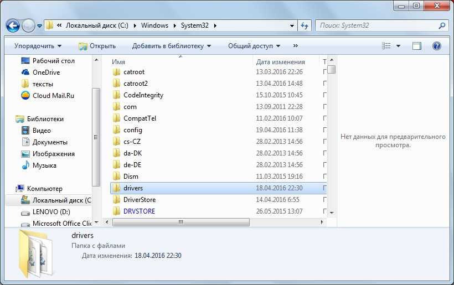Click the search System32 input field
The height and width of the screenshot is (285, 454).
(x=375, y=25)
